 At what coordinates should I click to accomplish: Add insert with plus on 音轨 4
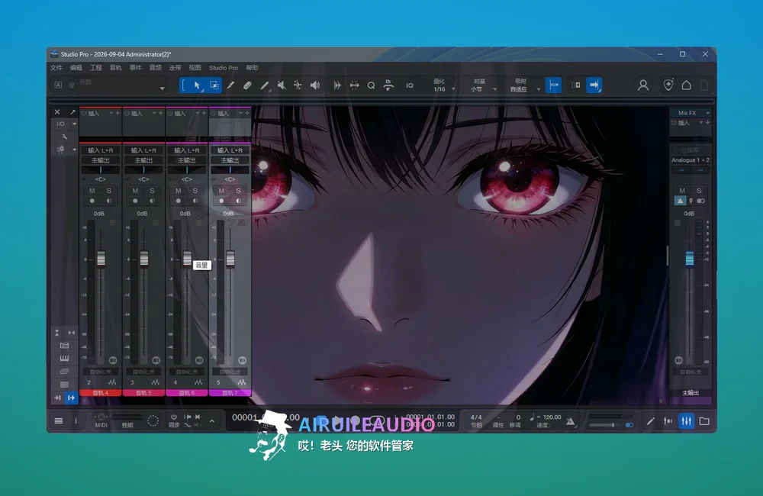(118, 113)
